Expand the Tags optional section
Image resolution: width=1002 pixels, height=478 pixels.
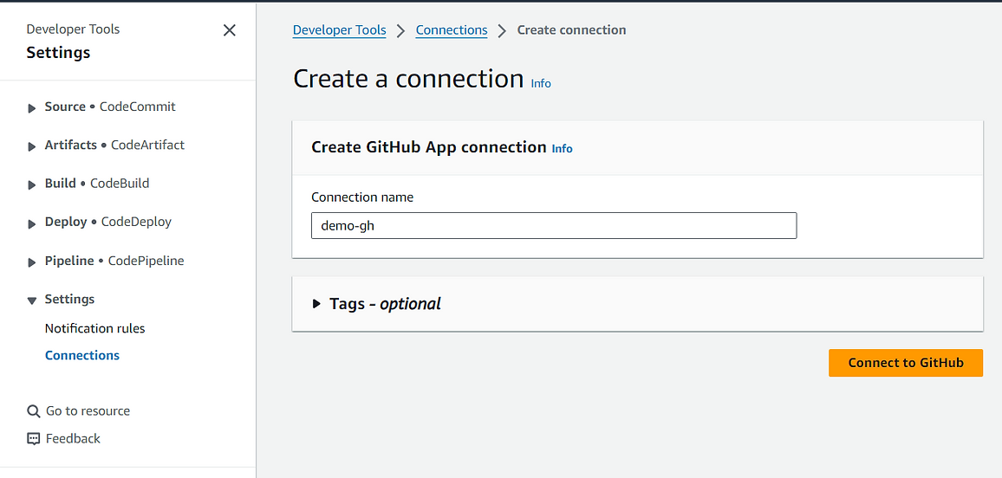click(316, 304)
